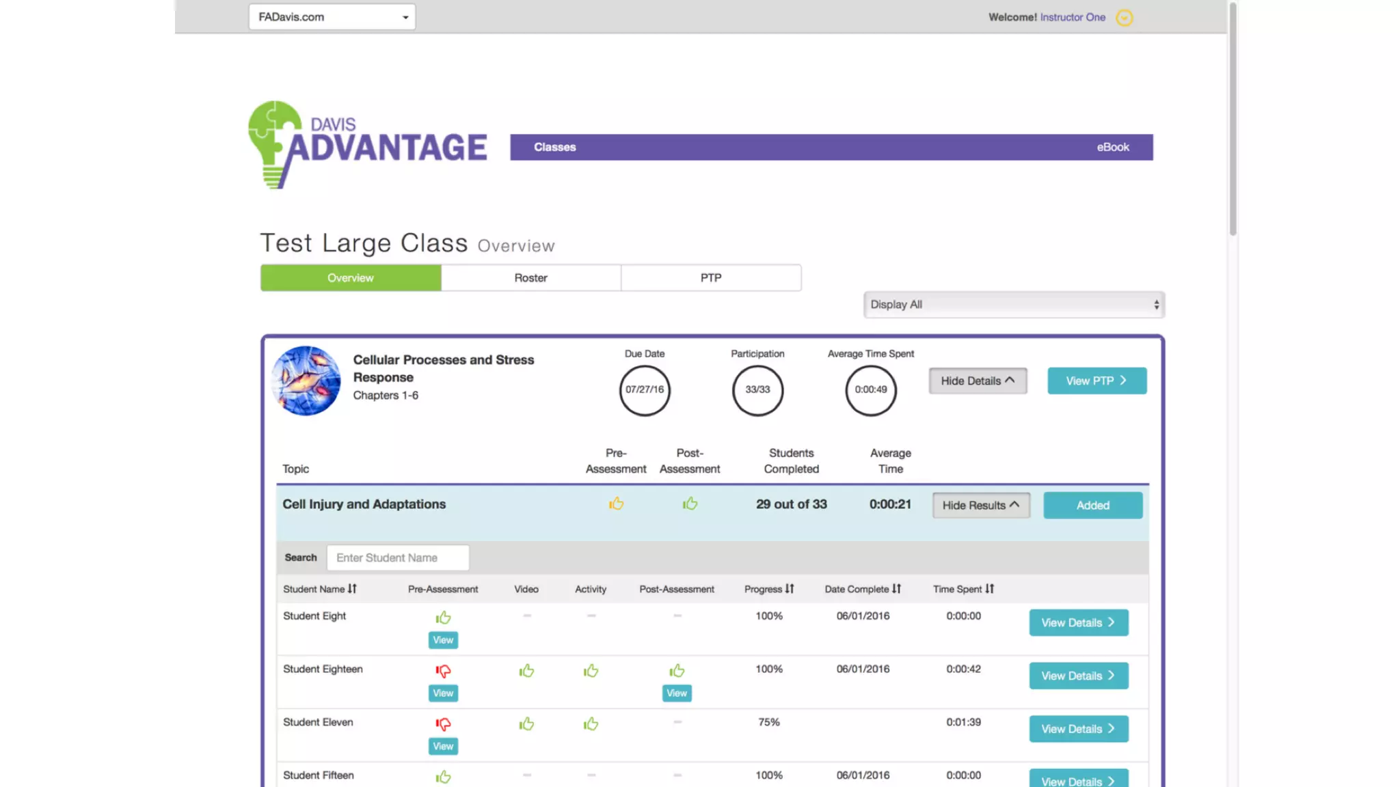Sort the table by the Time Spent arrows

(x=989, y=589)
